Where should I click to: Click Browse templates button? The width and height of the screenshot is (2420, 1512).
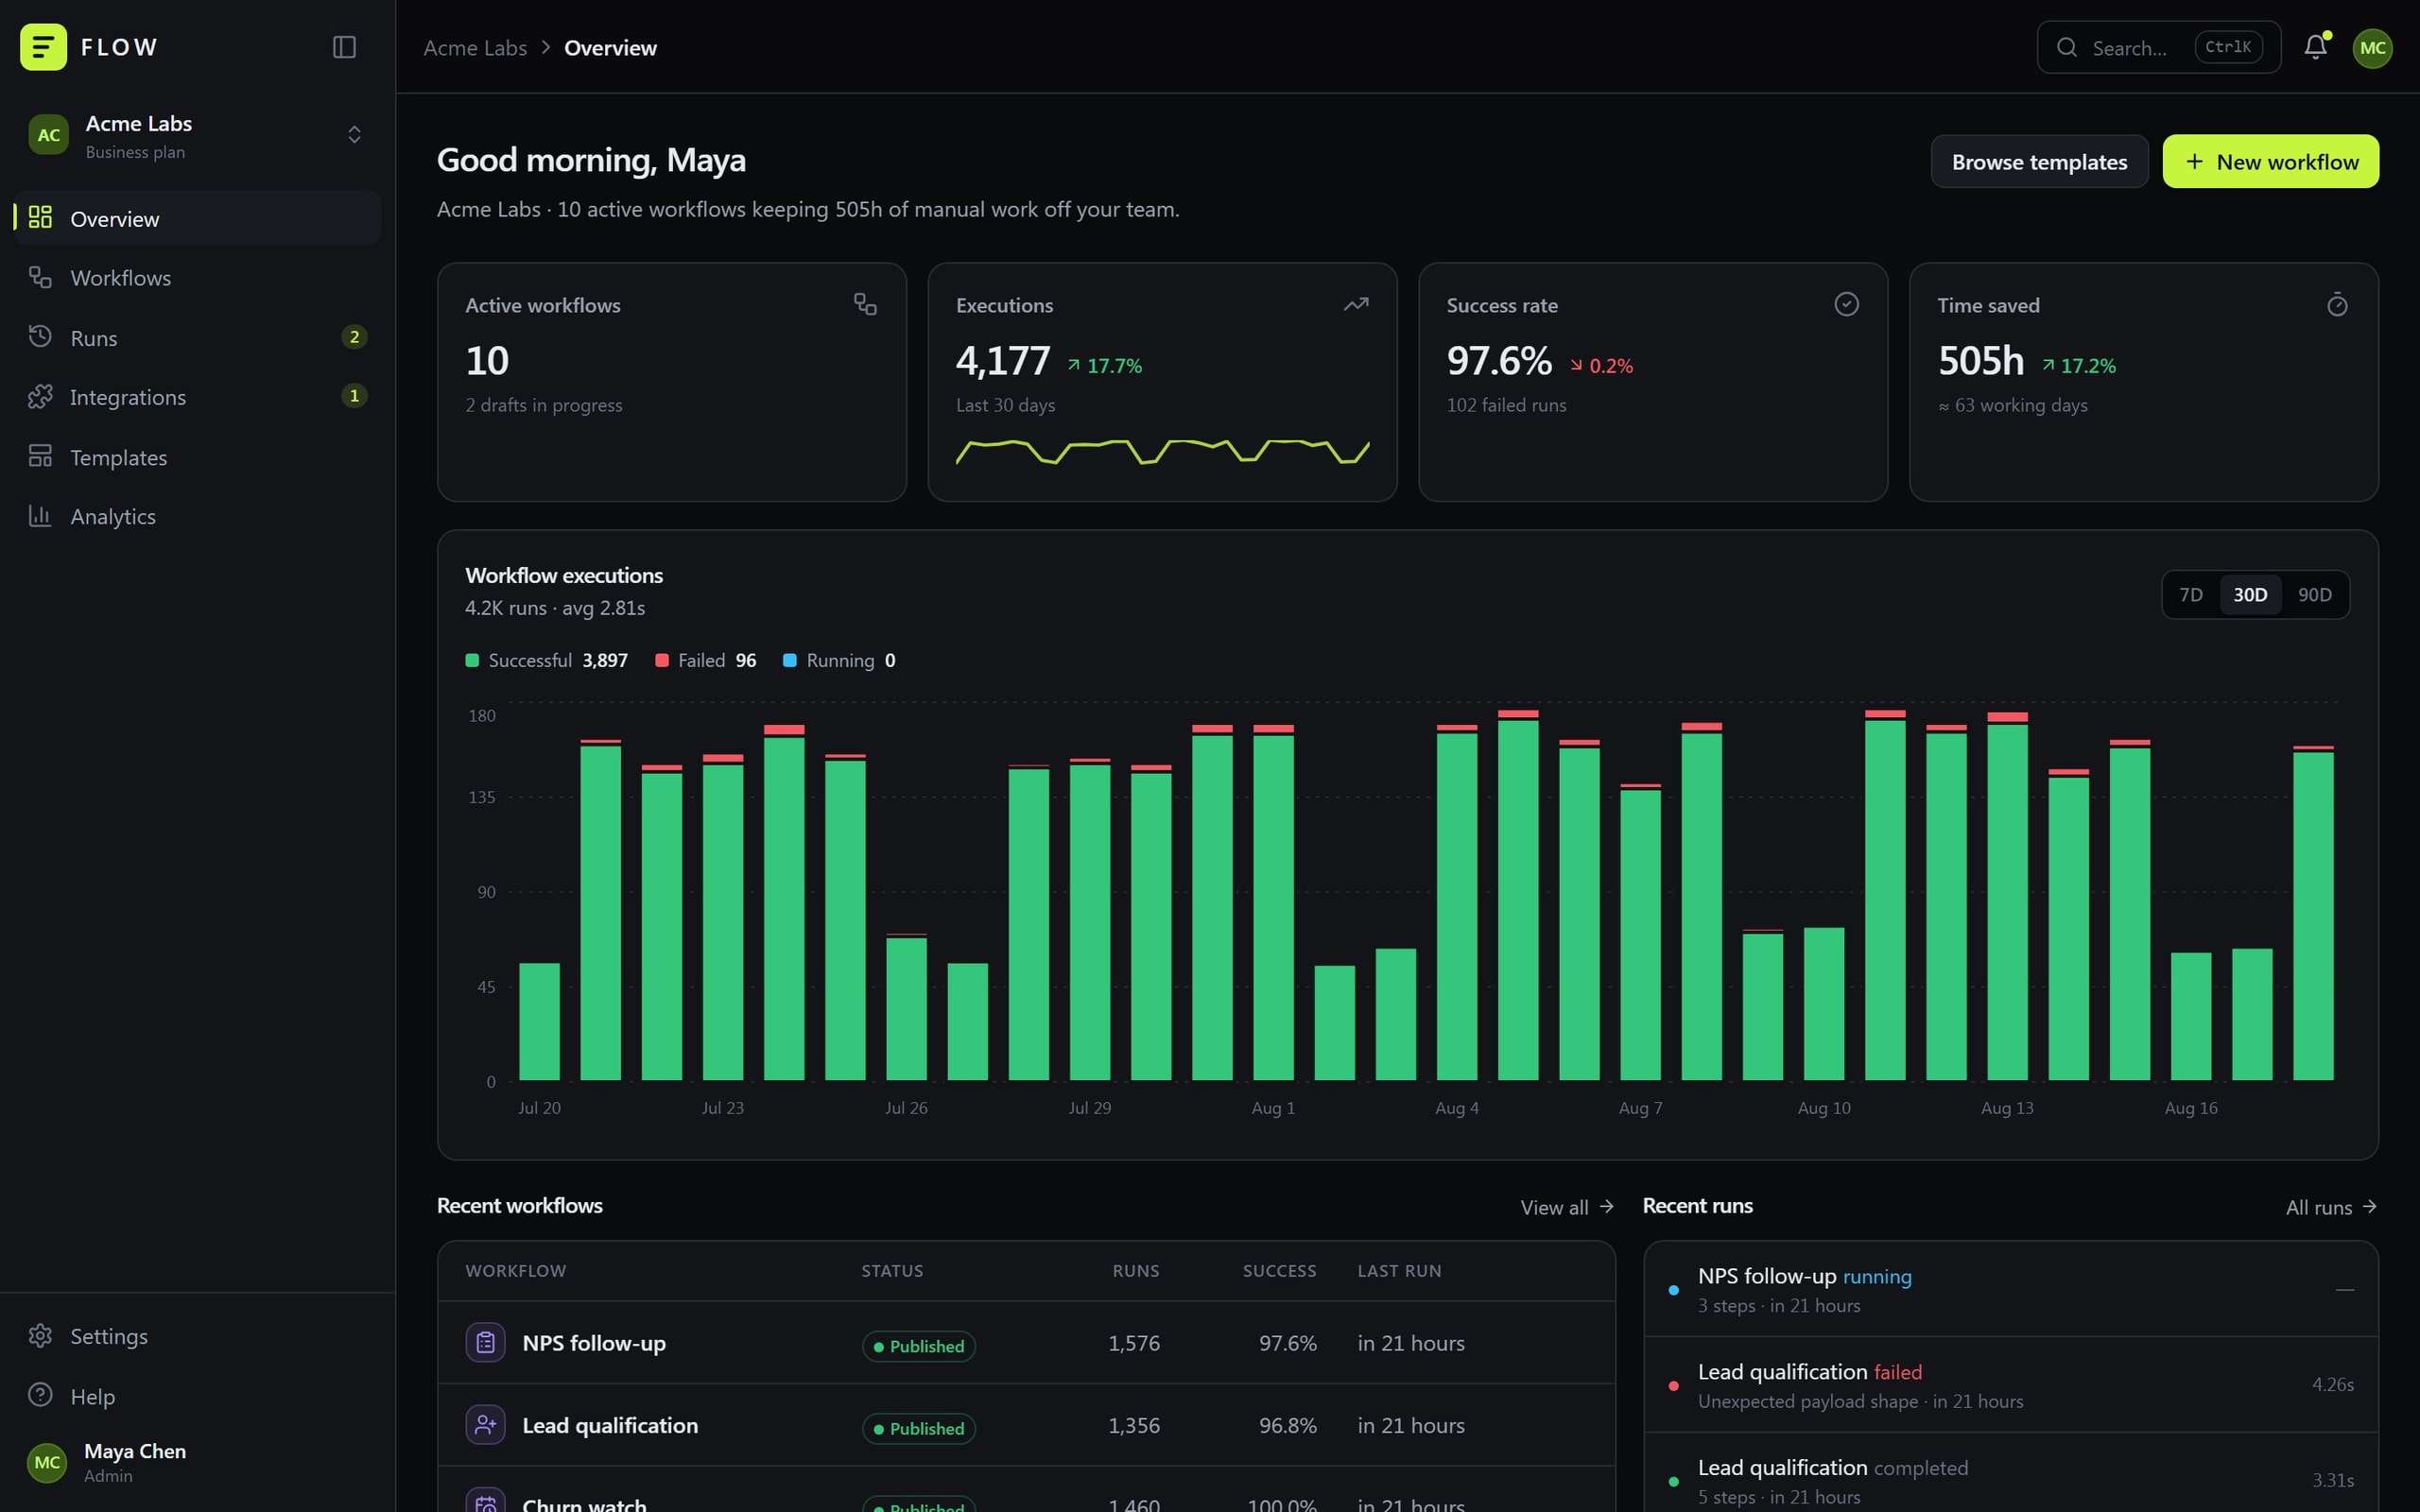point(2039,161)
